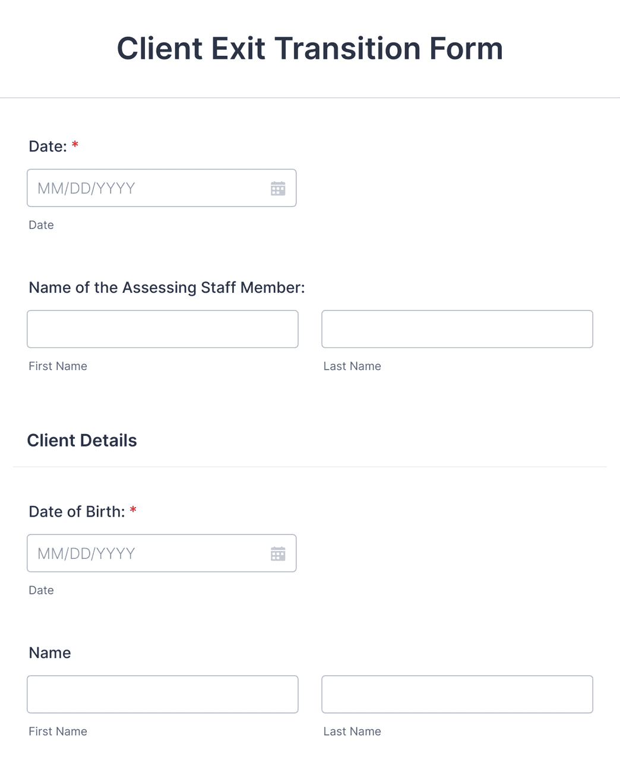Click the Name heading in Client Details
Viewport: 620px width, 763px height.
pos(49,653)
